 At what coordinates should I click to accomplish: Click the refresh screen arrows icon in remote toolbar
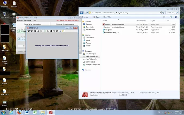coord(57,31)
